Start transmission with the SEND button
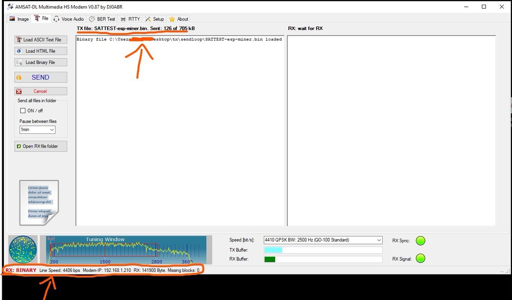 coord(41,77)
